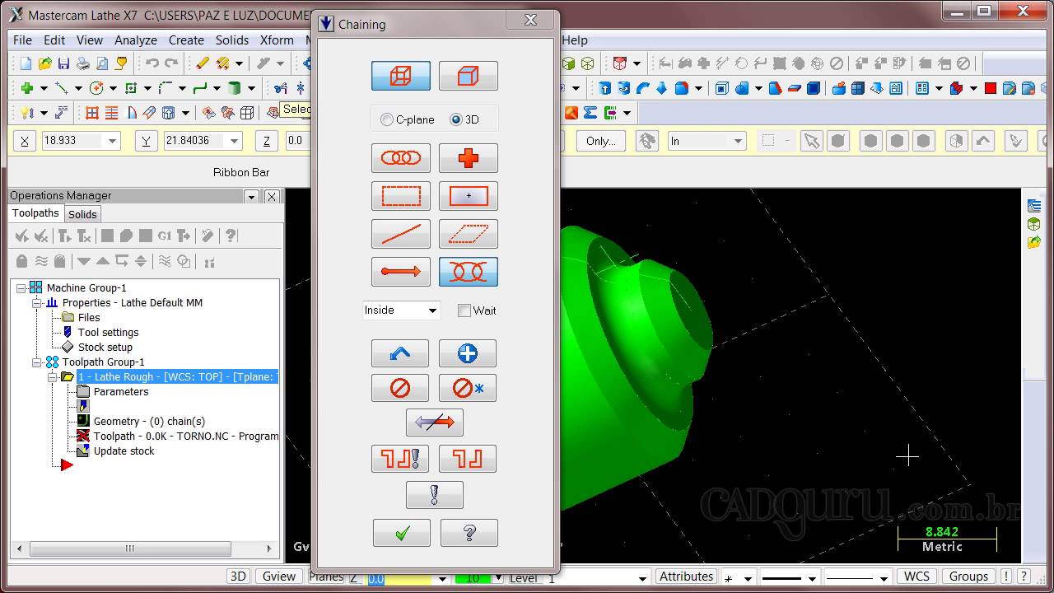Collapse the Lathe Rough operation node
This screenshot has height=593, width=1054.
(x=52, y=376)
